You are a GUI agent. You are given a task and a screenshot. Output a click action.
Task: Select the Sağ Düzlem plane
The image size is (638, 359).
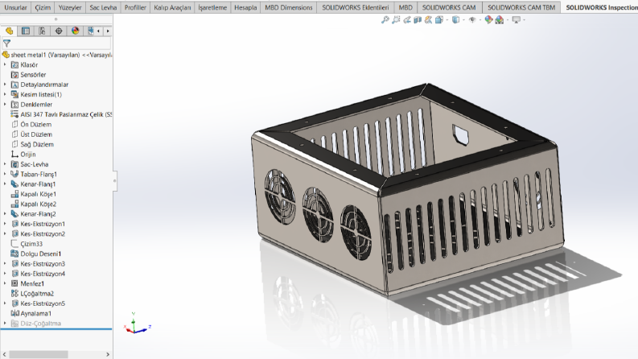(37, 145)
